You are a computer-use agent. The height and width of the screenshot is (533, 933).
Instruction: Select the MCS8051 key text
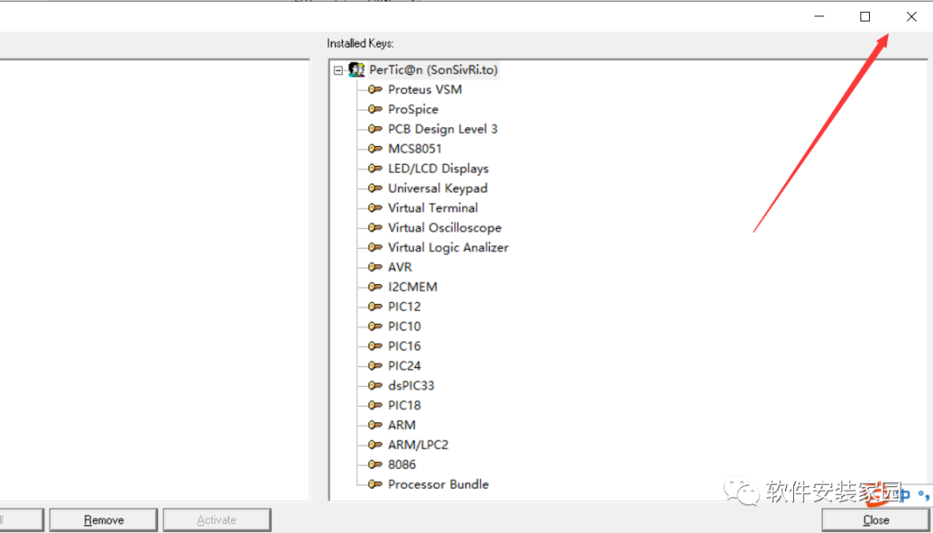click(x=415, y=148)
